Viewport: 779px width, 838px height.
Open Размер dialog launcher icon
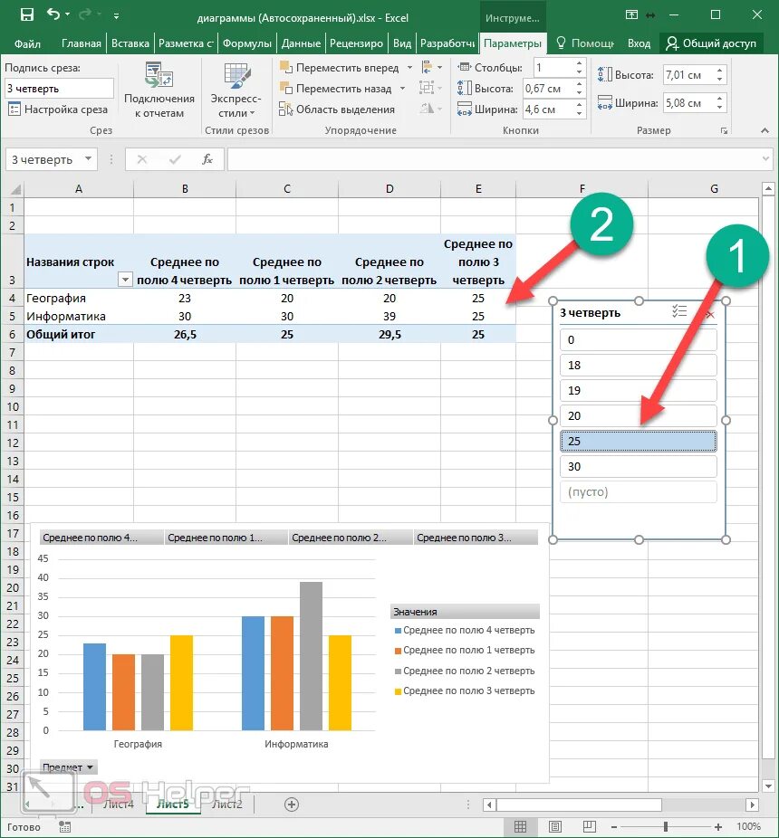(x=724, y=130)
